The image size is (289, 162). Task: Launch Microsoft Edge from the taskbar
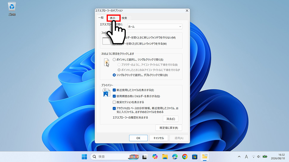[x=175, y=157]
